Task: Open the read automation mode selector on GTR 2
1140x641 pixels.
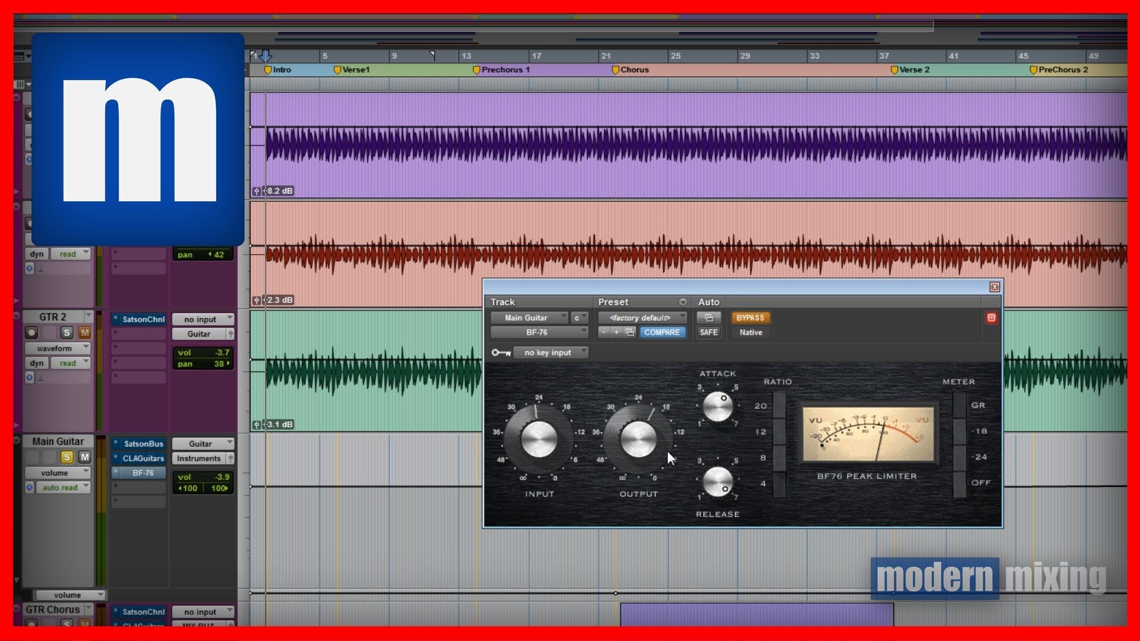Action: coord(70,363)
